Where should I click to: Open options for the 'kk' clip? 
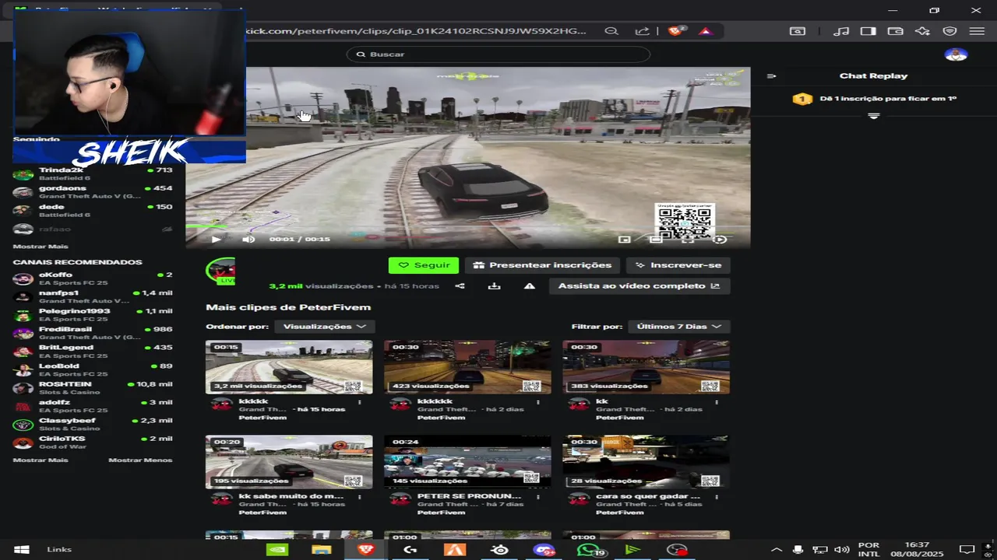pos(716,402)
